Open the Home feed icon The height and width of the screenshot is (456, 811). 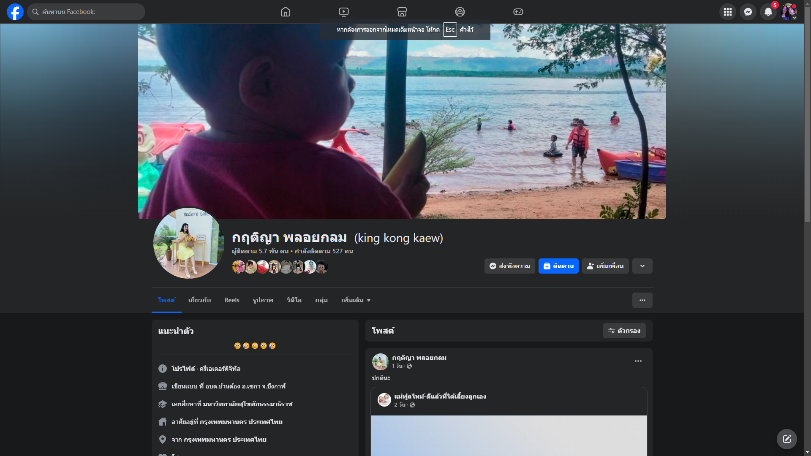pyautogui.click(x=286, y=12)
